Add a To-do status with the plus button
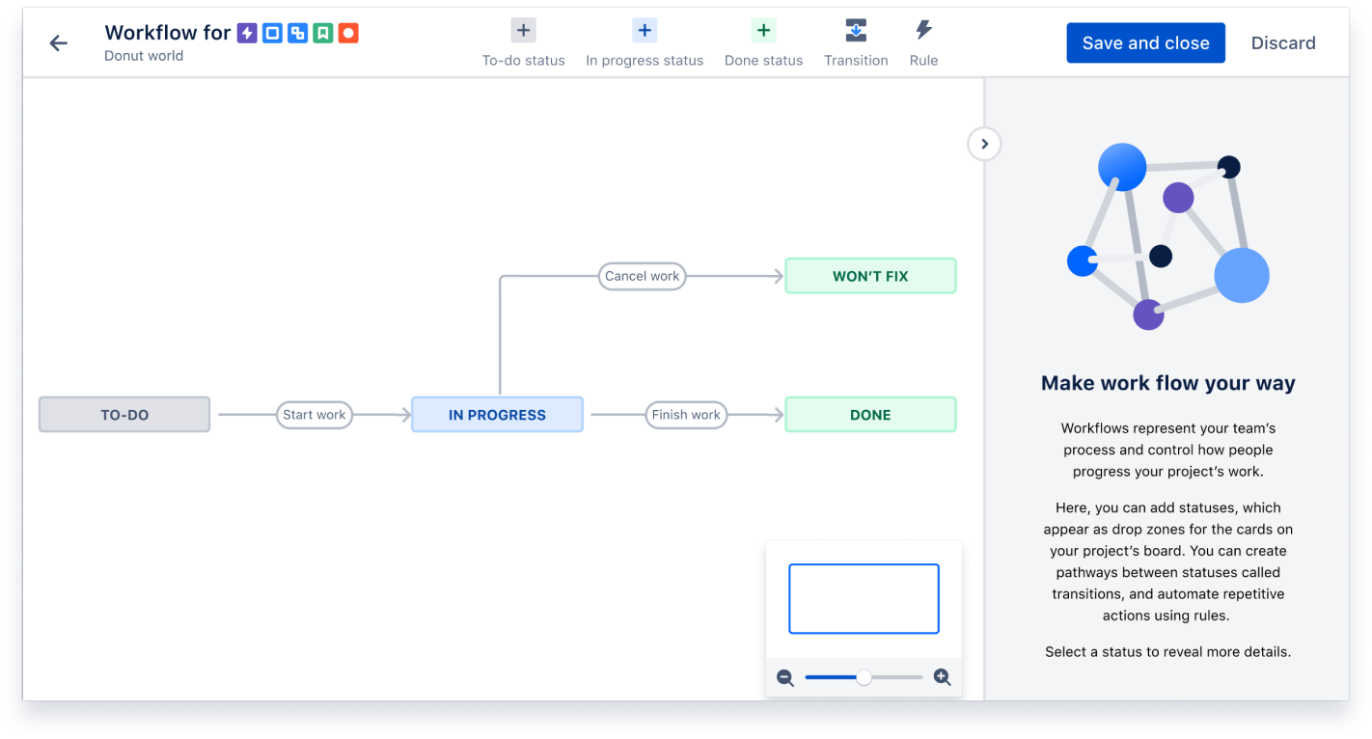Image resolution: width=1372 pixels, height=739 pixels. [x=523, y=30]
